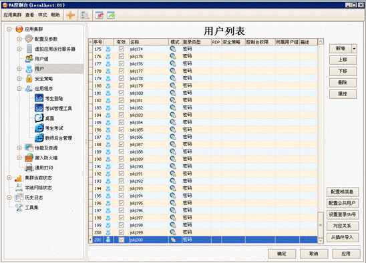Toggle the 有效 checkbox for selected jskj200
The width and height of the screenshot is (366, 263).
click(x=122, y=240)
